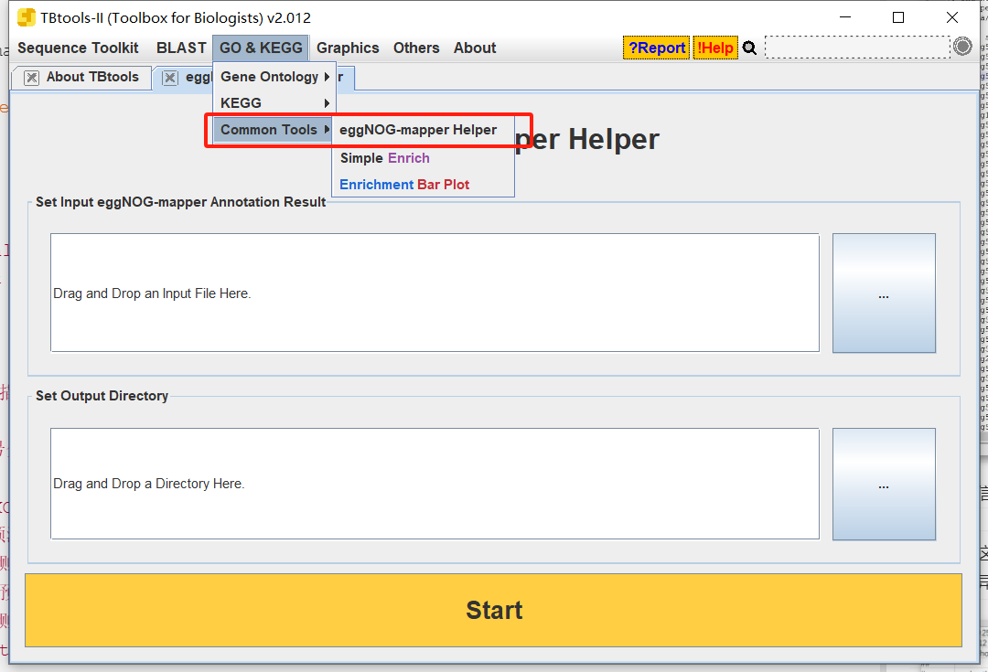
Task: Open the Graphics menu
Action: pyautogui.click(x=348, y=48)
